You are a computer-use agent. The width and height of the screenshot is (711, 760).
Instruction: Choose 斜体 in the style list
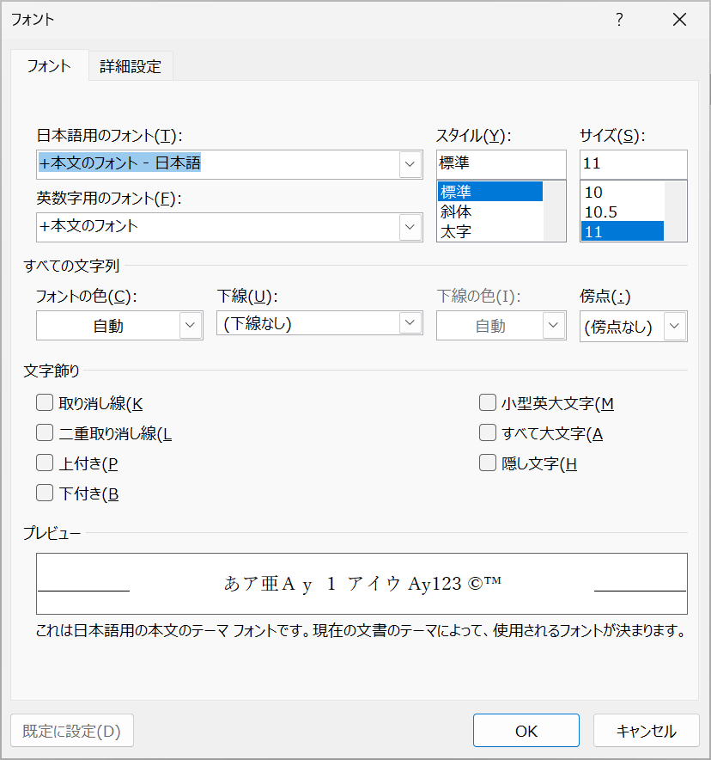click(x=489, y=211)
